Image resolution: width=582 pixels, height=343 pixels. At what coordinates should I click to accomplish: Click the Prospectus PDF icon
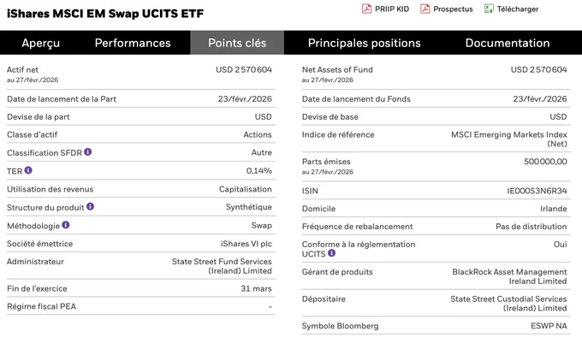coord(425,9)
